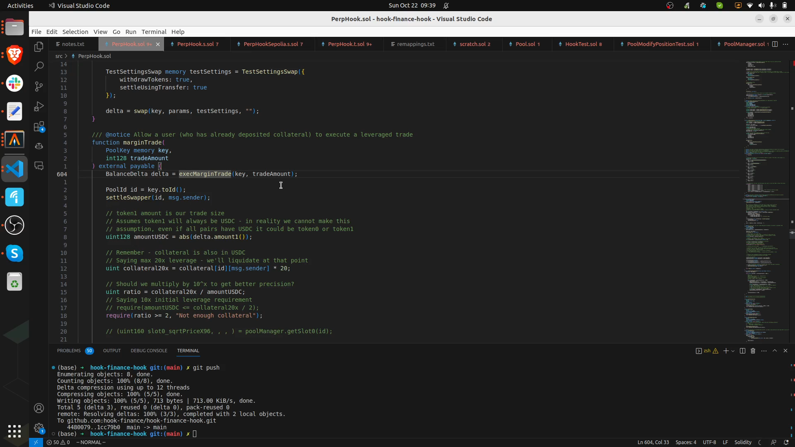This screenshot has height=447, width=795.
Task: Open the Extensions view with 4 badge
Action: (39, 126)
